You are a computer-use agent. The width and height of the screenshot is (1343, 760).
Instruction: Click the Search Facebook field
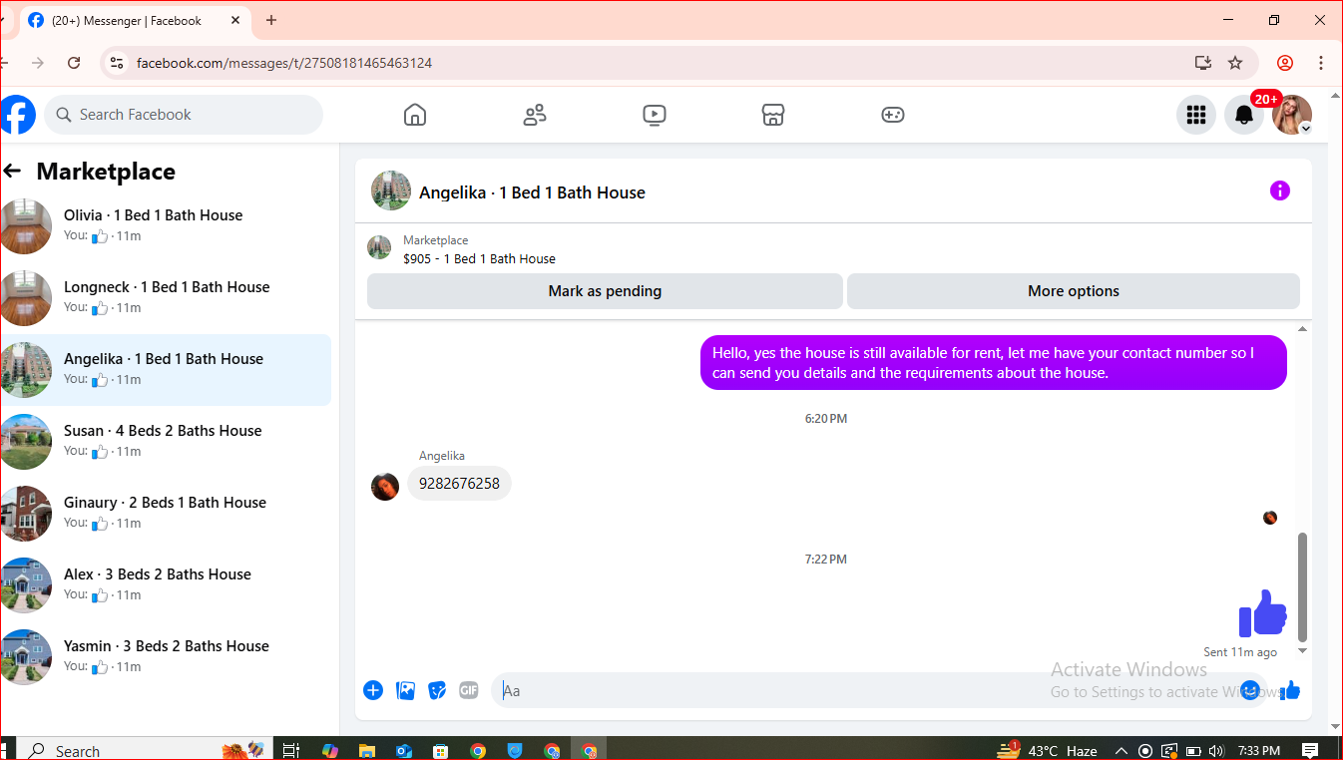(x=184, y=115)
